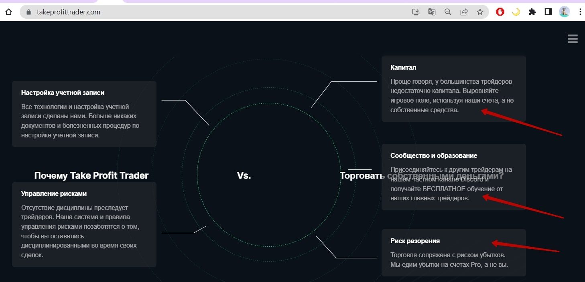Click the "Vs." label in the circle
This screenshot has width=585, height=282.
[x=244, y=175]
